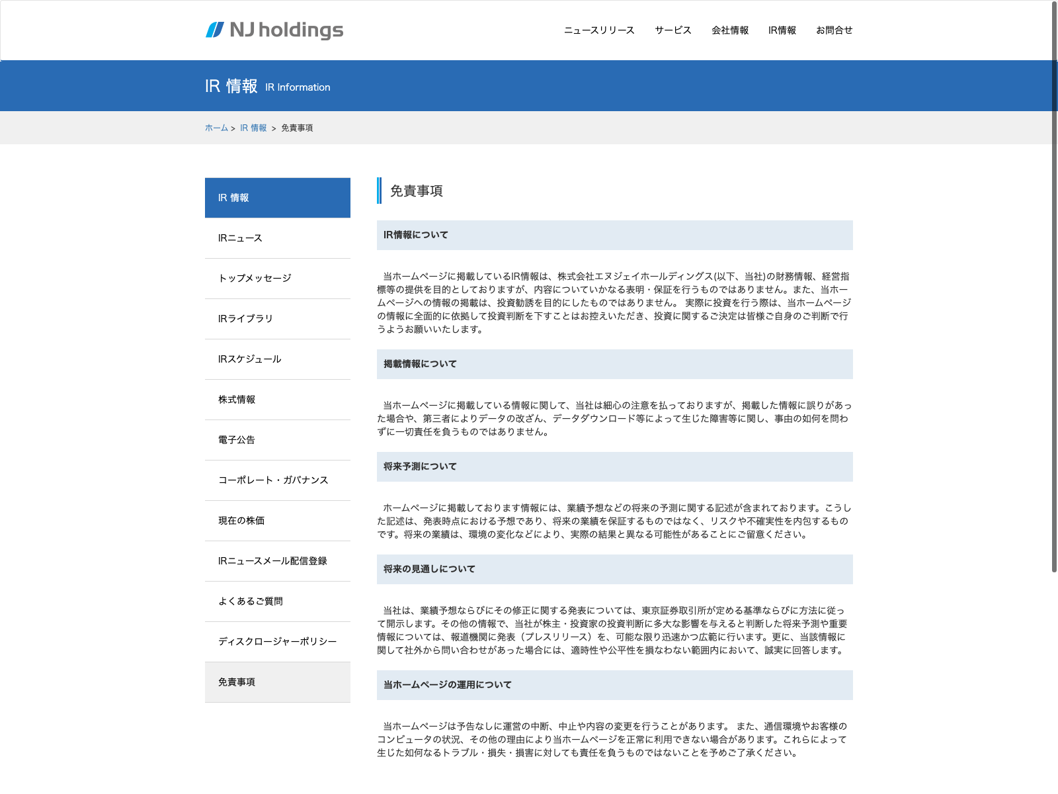This screenshot has width=1058, height=794.
Task: Open the ニュースリリース menu item
Action: (598, 30)
